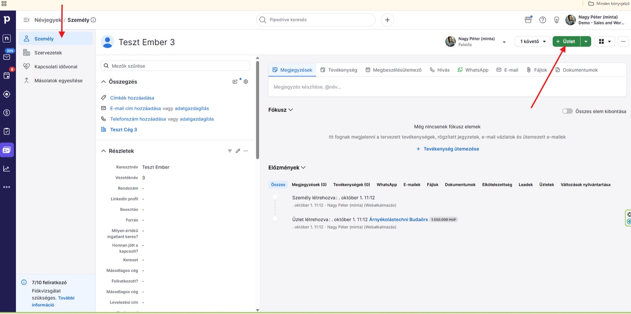Open the mail inbox sidebar icon
This screenshot has height=314, width=631.
click(7, 57)
